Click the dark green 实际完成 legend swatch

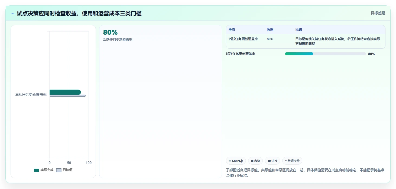coord(36,170)
